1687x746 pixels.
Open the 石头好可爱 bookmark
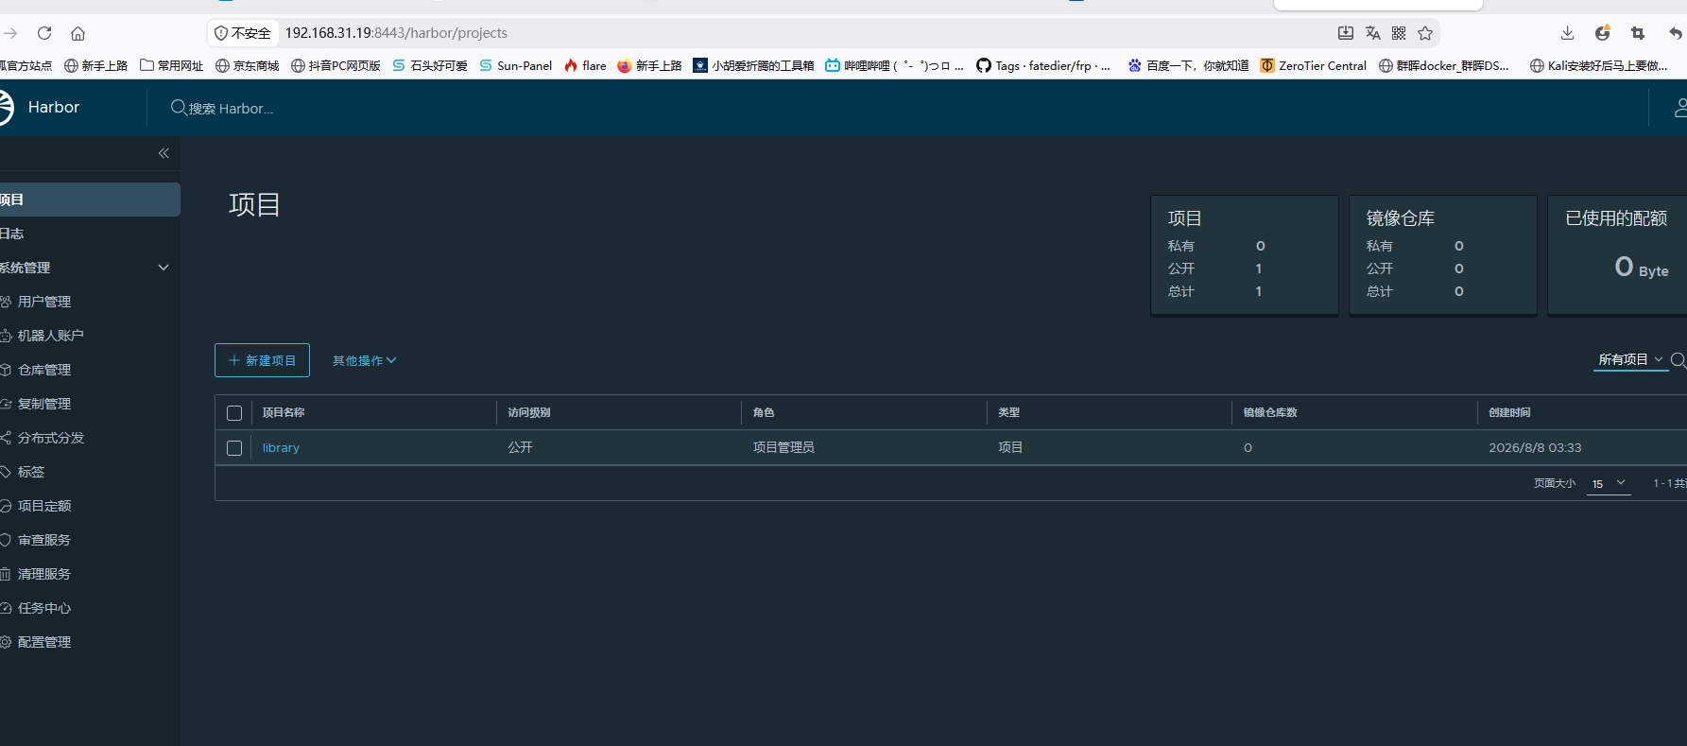430,65
